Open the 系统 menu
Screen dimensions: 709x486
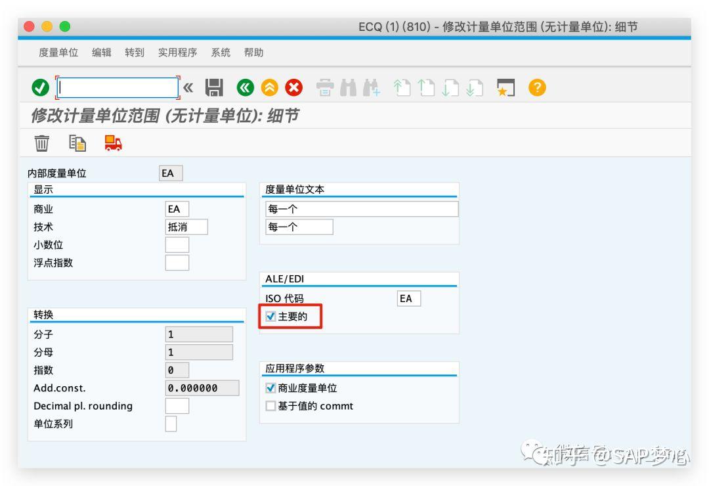pyautogui.click(x=221, y=53)
